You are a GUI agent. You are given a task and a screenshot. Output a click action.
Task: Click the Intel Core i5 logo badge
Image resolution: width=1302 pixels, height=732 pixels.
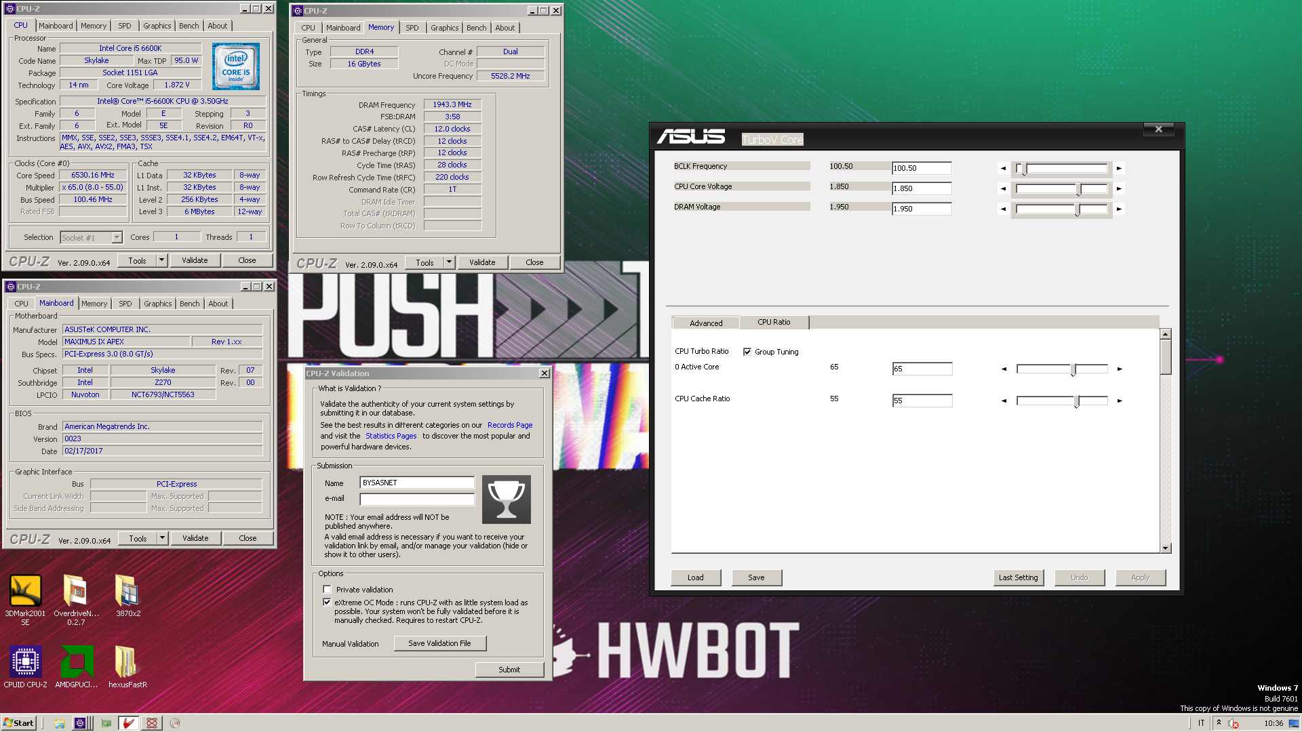coord(236,66)
